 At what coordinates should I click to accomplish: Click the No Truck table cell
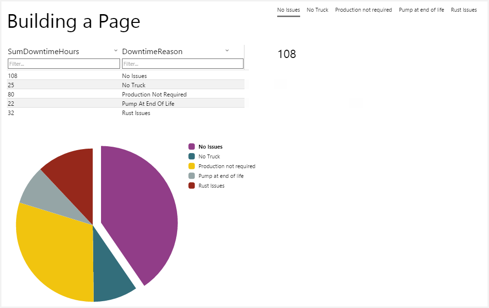click(183, 85)
